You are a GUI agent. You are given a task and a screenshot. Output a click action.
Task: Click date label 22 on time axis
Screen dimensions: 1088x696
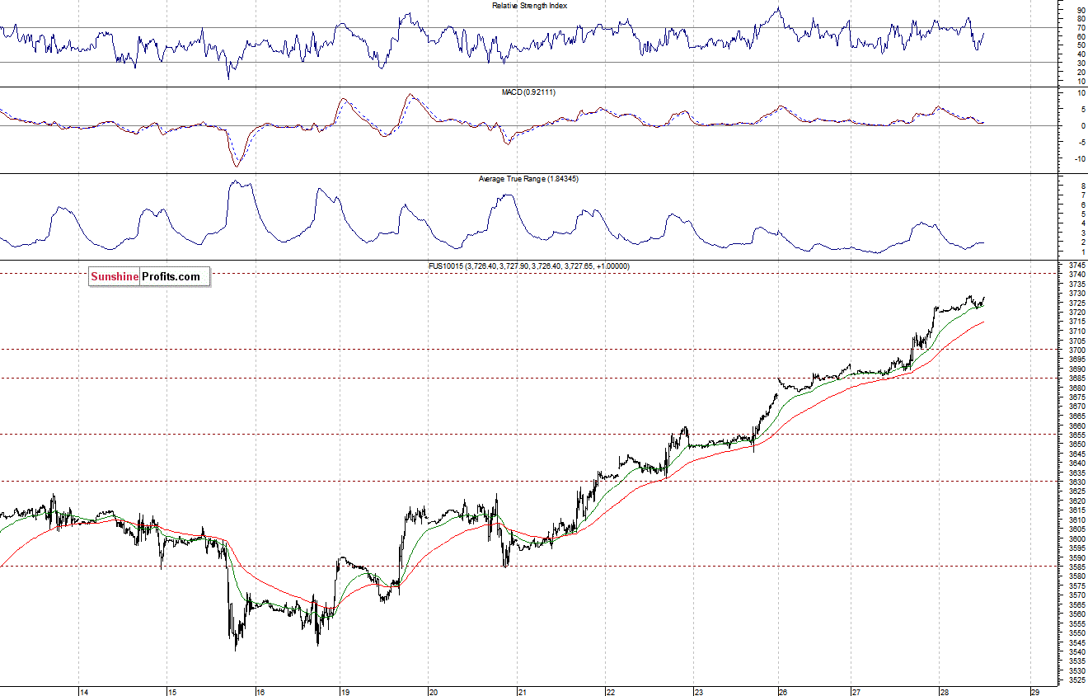(610, 691)
